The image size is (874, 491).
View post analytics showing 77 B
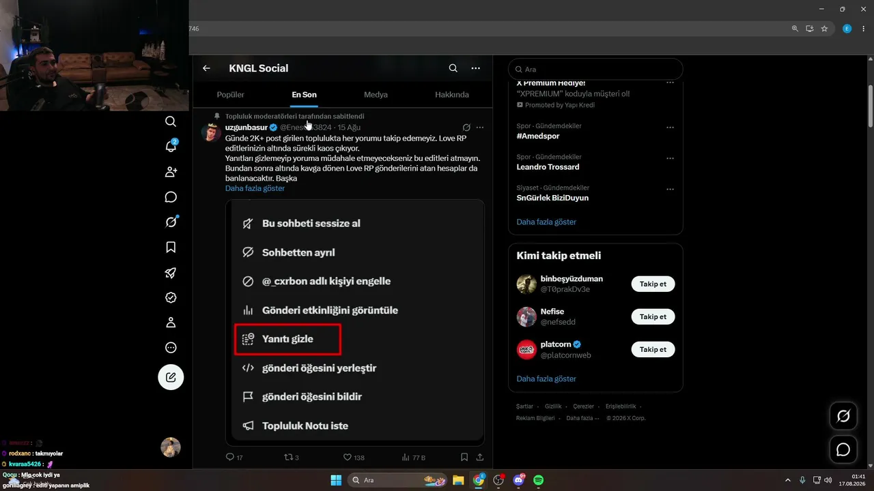pyautogui.click(x=414, y=458)
